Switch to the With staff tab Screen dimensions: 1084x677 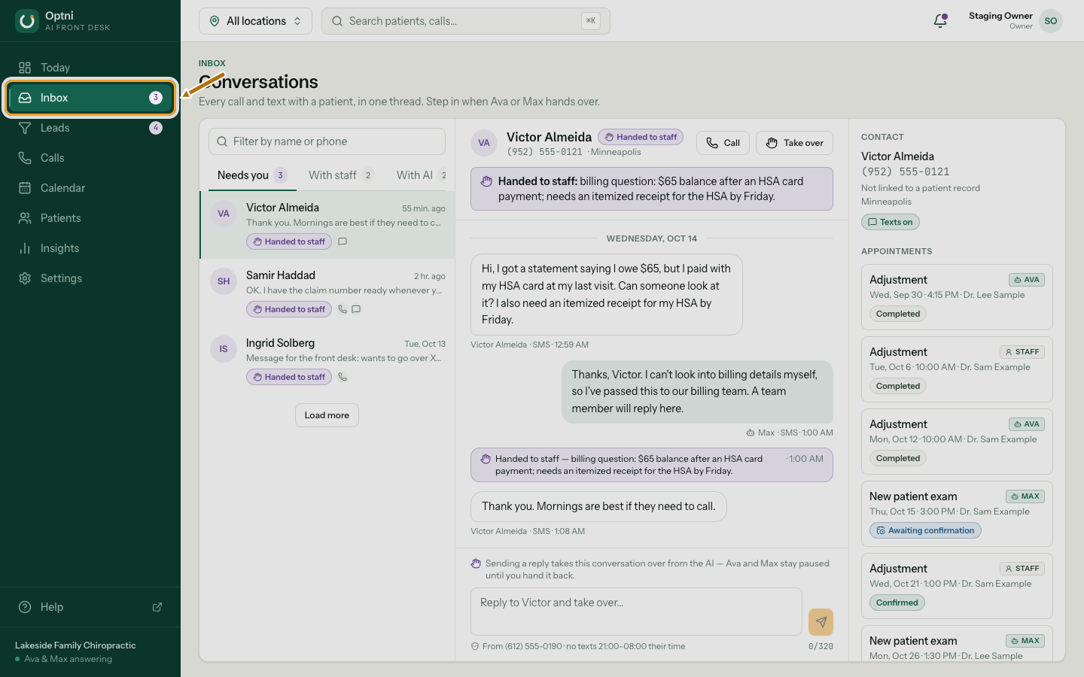pos(341,175)
